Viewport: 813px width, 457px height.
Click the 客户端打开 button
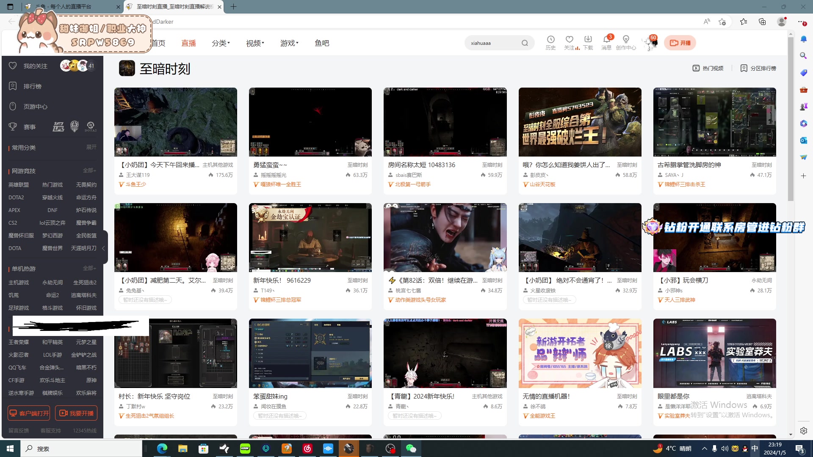[x=29, y=413]
